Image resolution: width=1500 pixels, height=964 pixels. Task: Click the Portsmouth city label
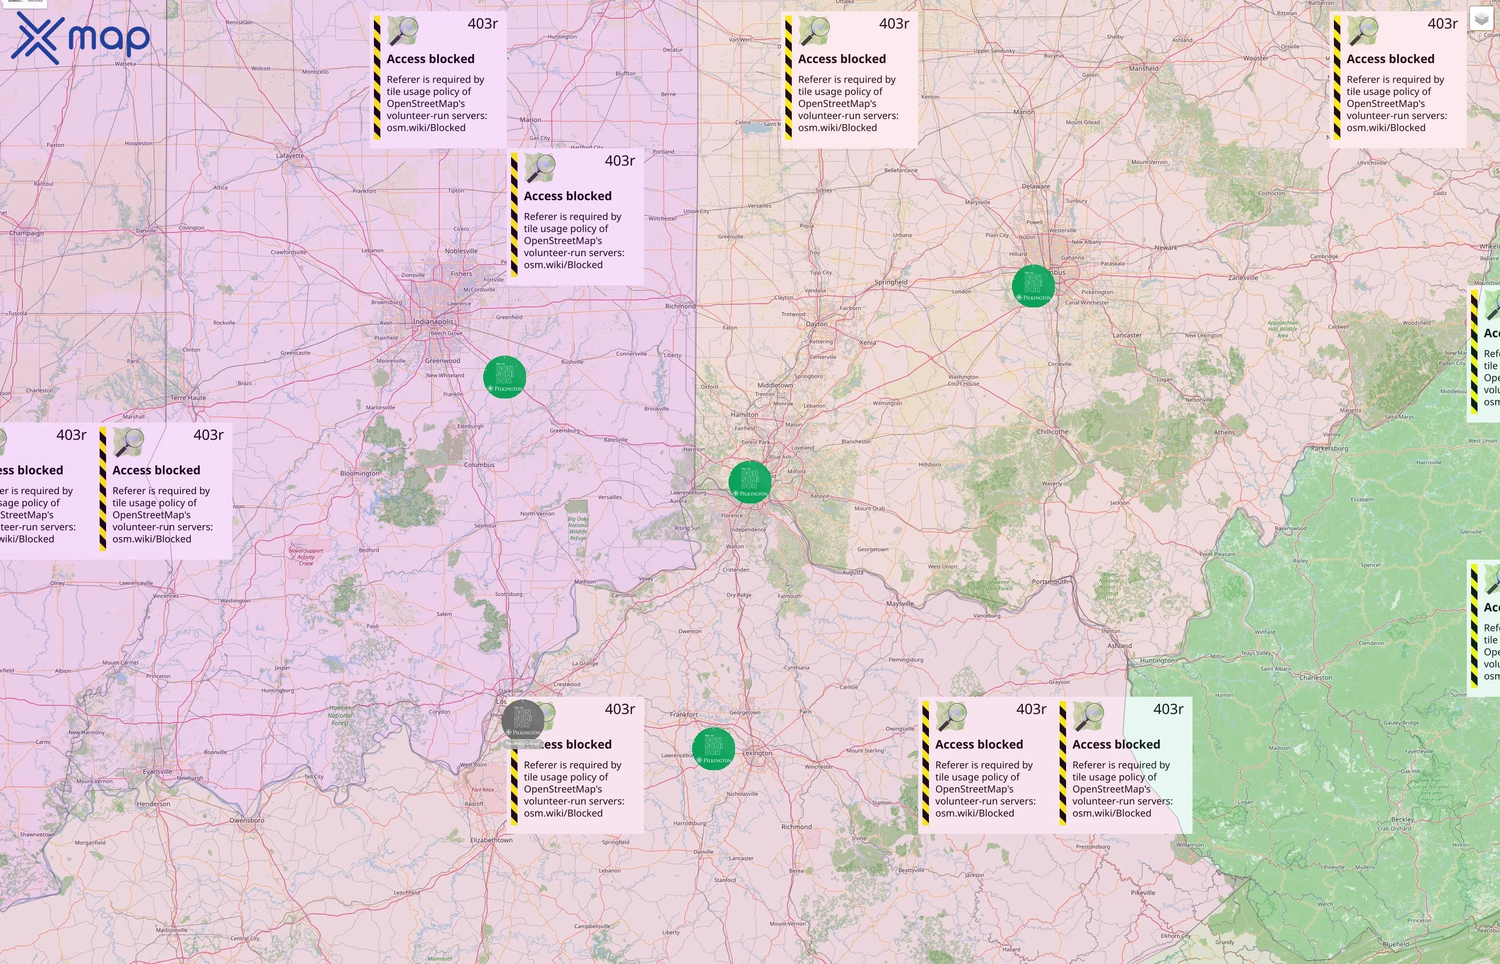pyautogui.click(x=1050, y=582)
